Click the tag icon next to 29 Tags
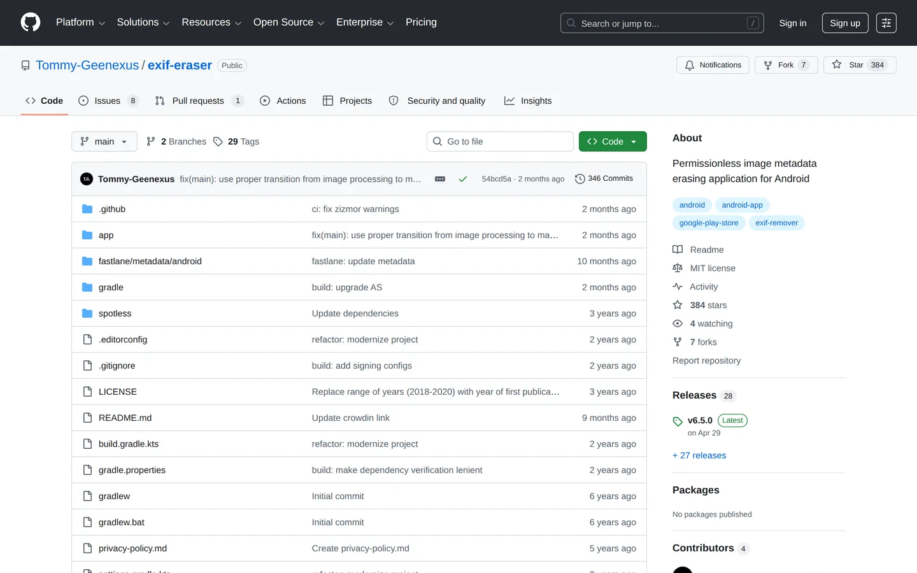The height and width of the screenshot is (573, 917). point(218,141)
